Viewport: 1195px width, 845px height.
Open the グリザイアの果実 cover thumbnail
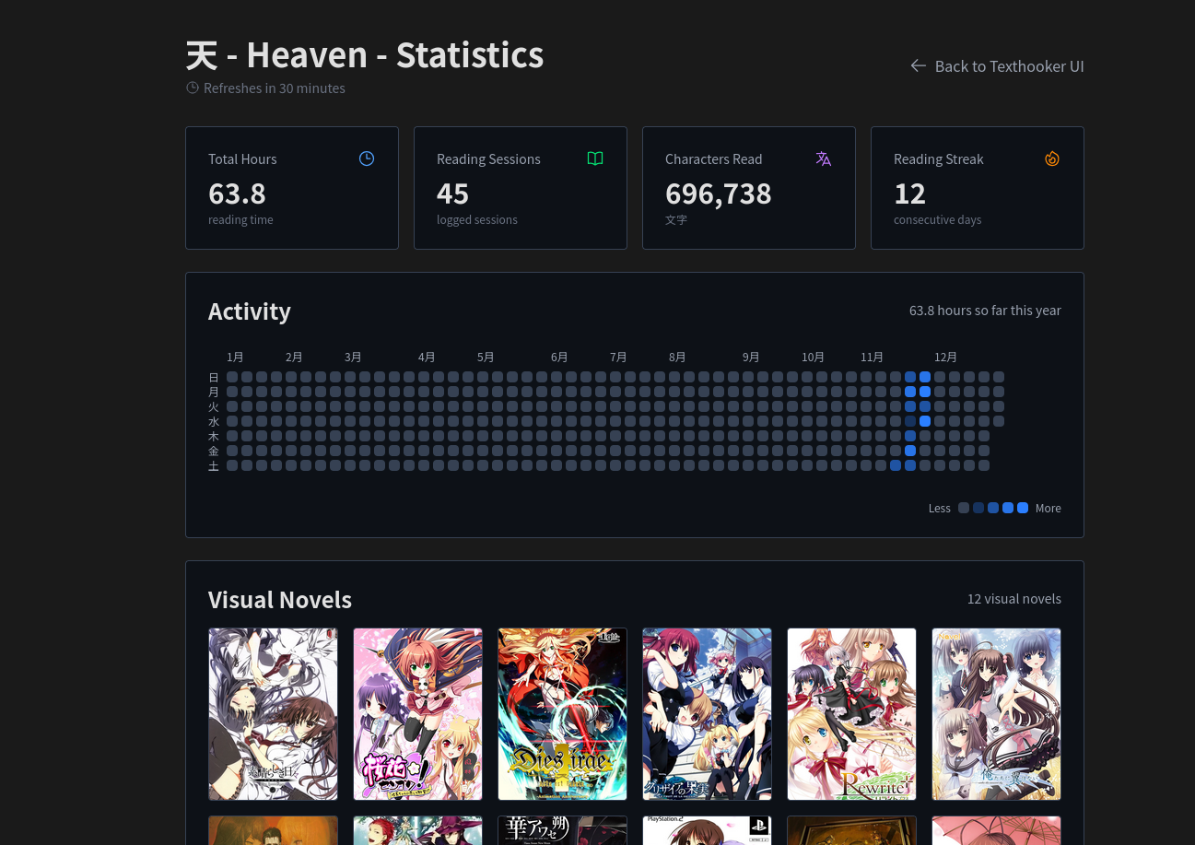[707, 714]
